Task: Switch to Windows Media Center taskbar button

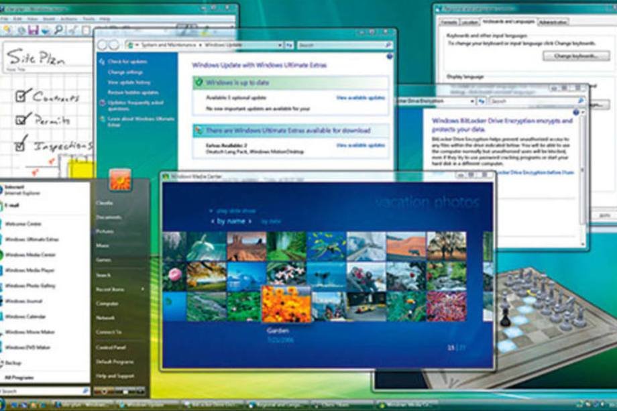Action: pos(407,405)
